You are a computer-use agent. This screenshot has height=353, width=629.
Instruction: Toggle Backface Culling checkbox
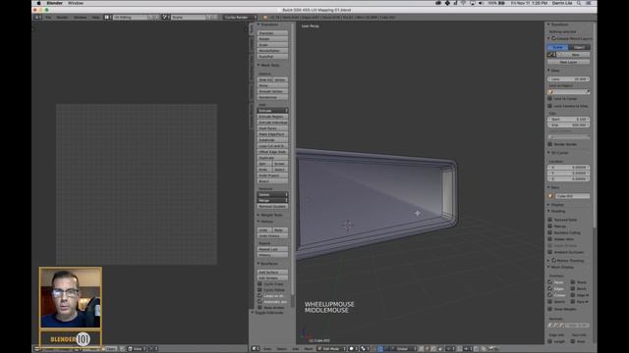550,232
